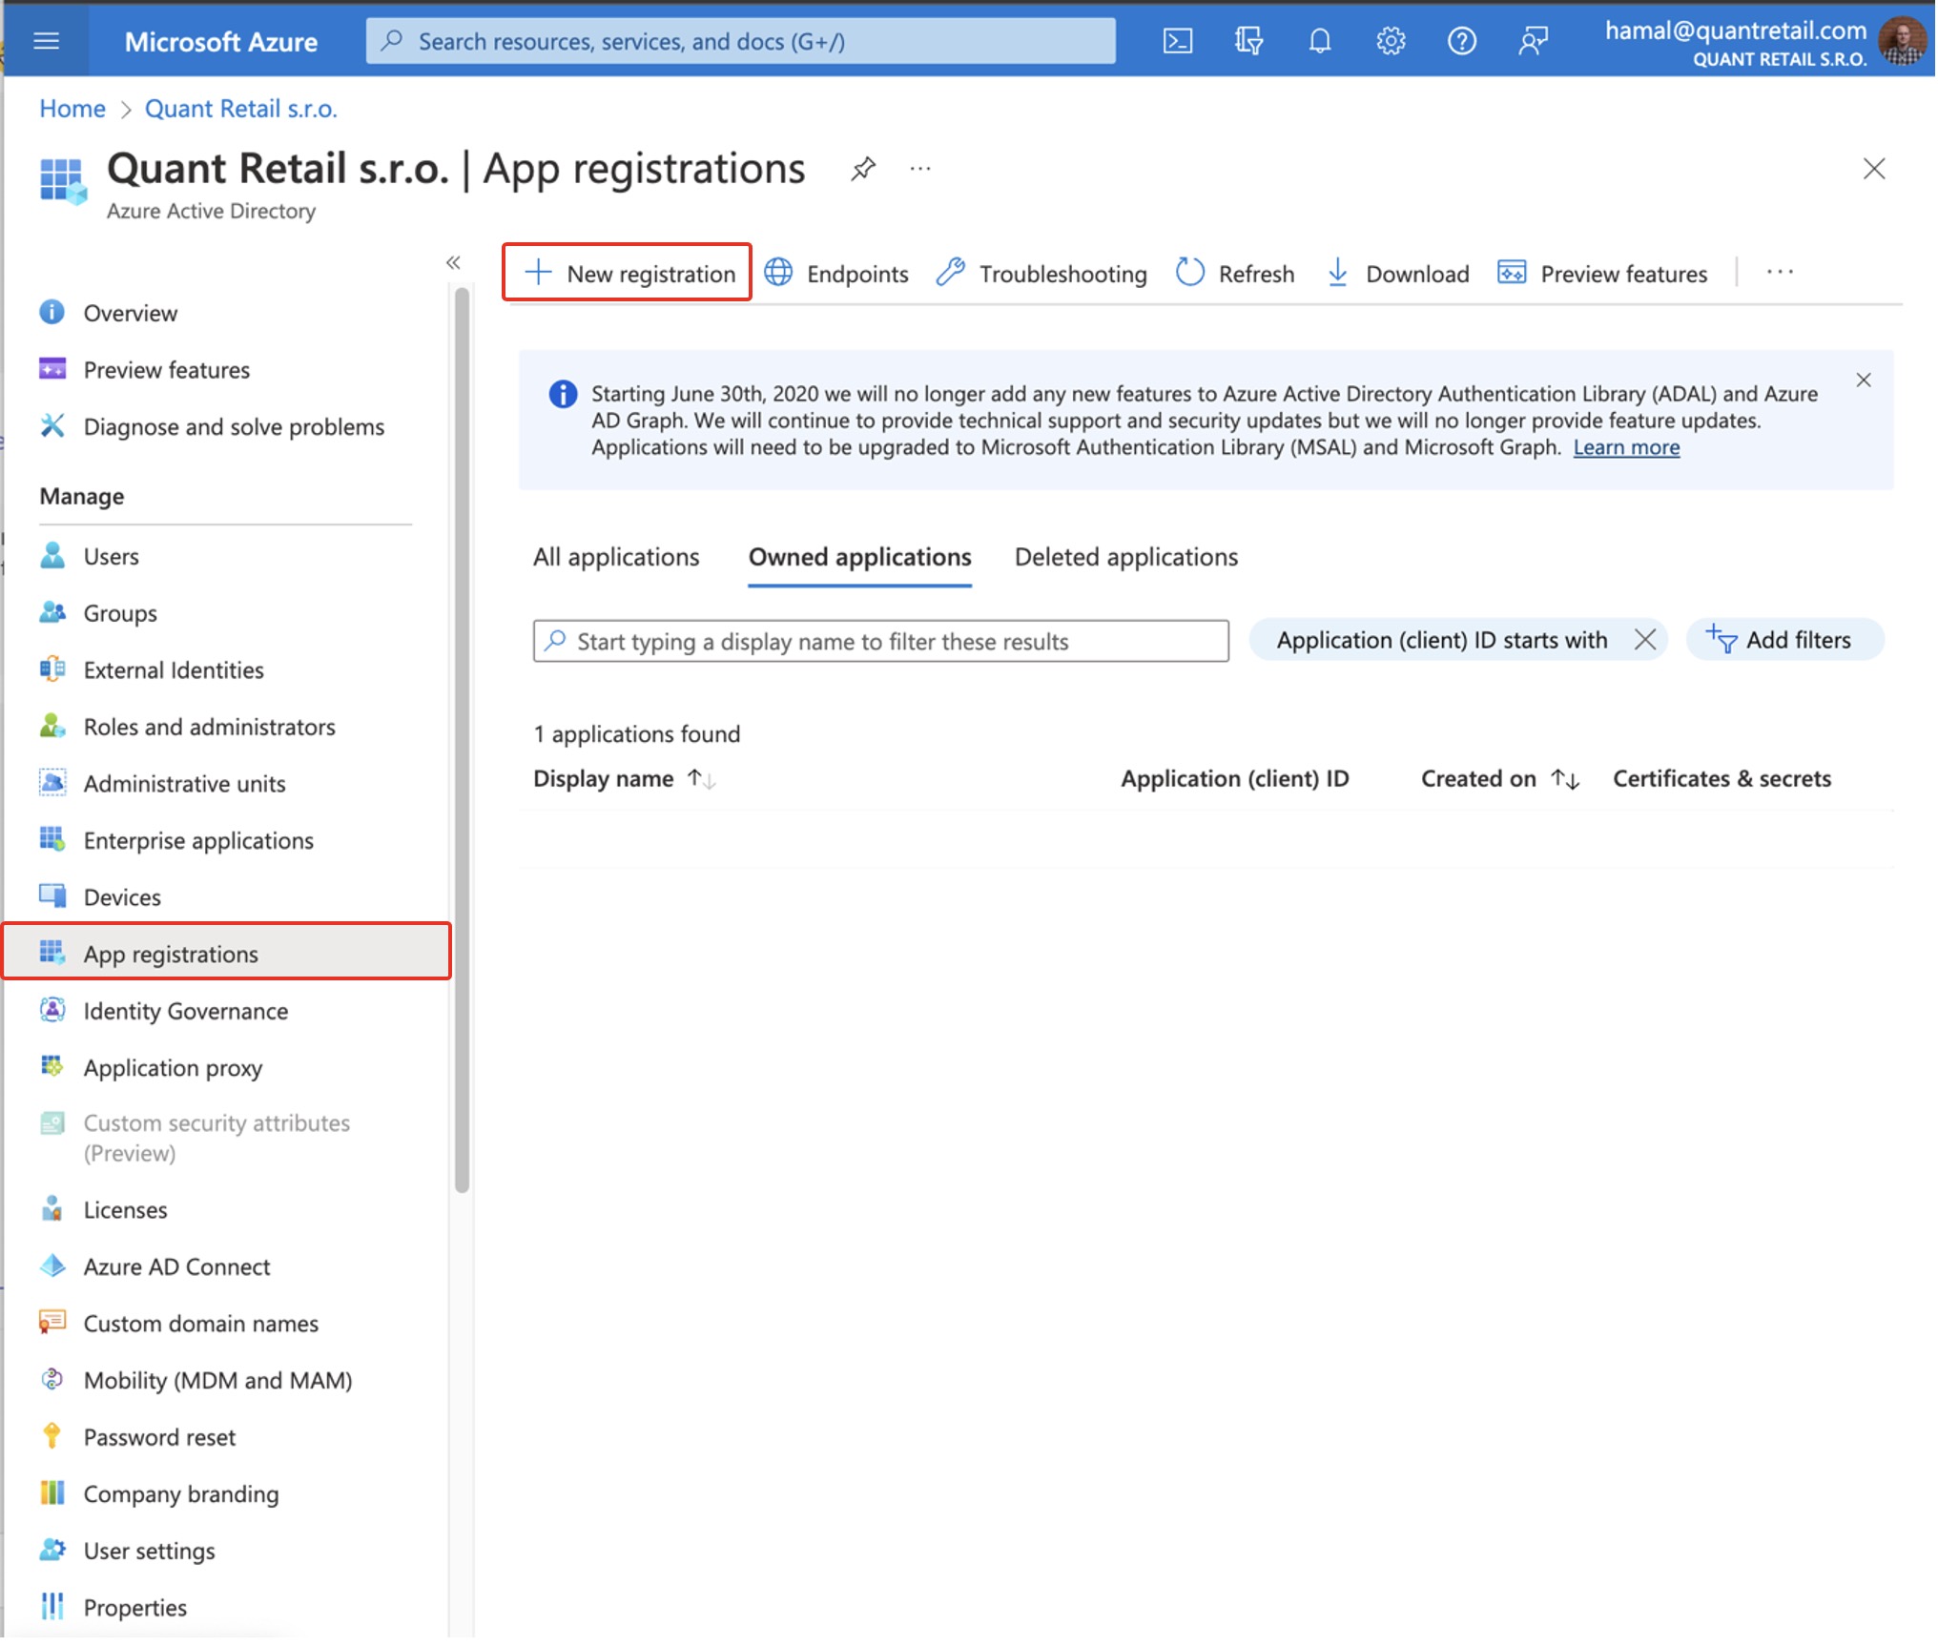
Task: Go to Home breadcrumb
Action: [72, 109]
